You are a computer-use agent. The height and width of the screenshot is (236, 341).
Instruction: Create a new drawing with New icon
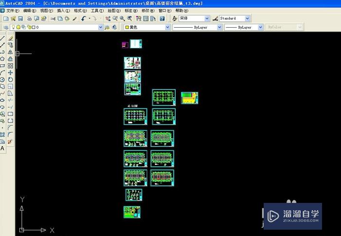point(6,18)
